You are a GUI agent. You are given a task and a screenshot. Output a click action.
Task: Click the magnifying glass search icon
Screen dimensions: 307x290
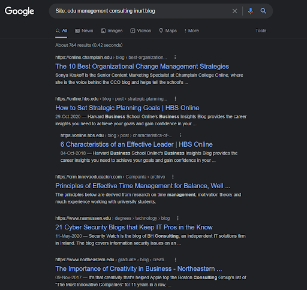pyautogui.click(x=263, y=11)
